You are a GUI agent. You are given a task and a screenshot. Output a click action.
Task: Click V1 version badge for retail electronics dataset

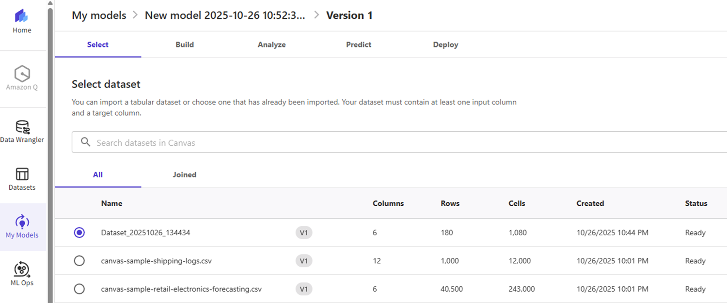tap(304, 289)
